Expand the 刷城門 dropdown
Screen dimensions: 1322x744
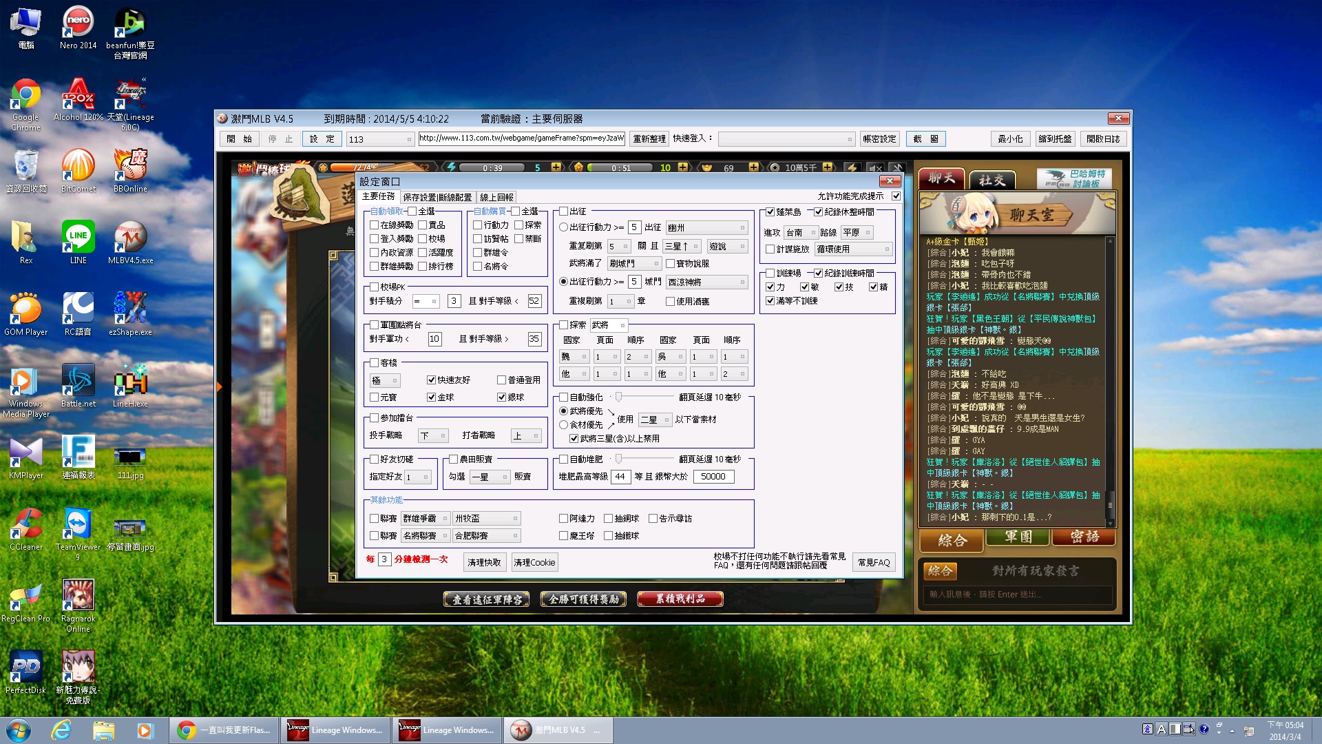click(x=634, y=264)
